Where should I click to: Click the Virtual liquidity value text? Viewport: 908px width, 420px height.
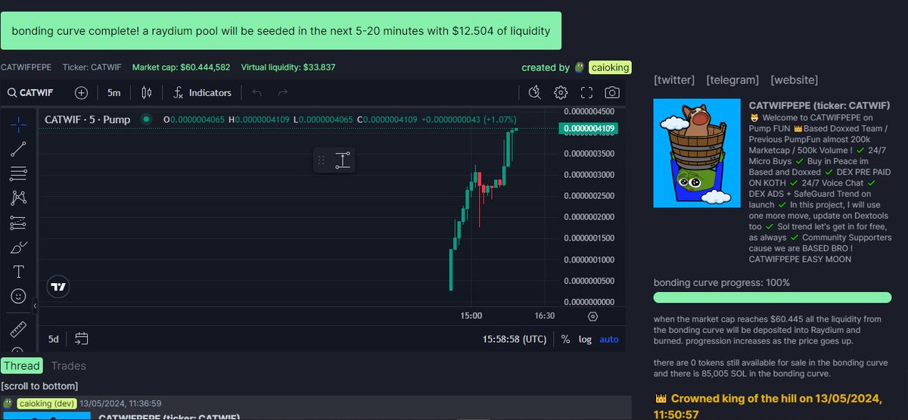288,67
